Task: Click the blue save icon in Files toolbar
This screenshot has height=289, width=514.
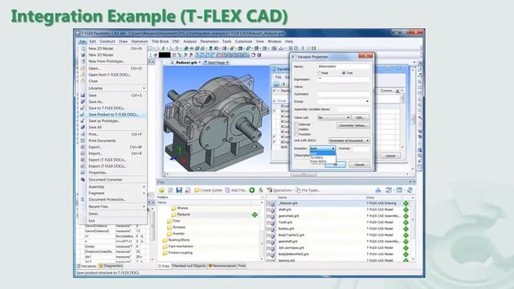Action: (179, 190)
